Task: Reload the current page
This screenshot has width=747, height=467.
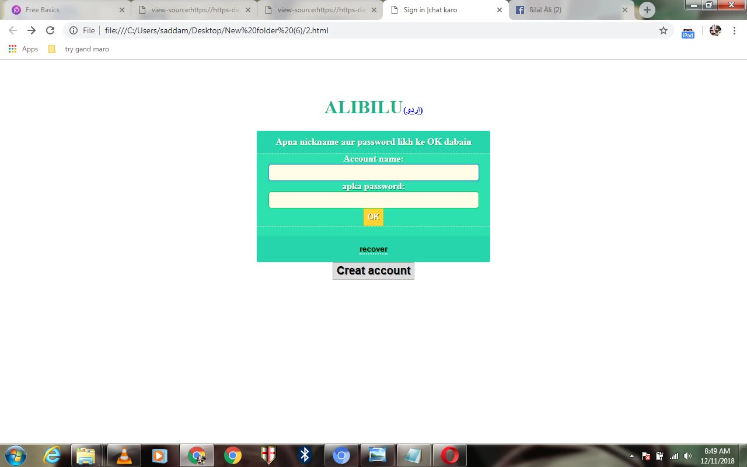Action: pos(50,30)
